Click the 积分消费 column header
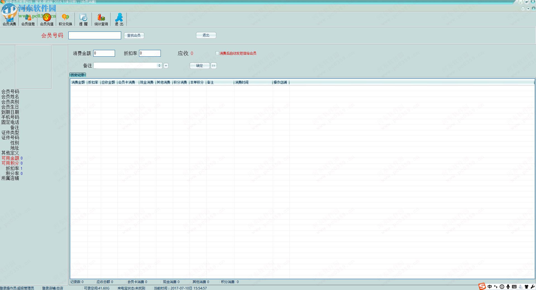Screen dimensions: 536x290 pos(181,82)
